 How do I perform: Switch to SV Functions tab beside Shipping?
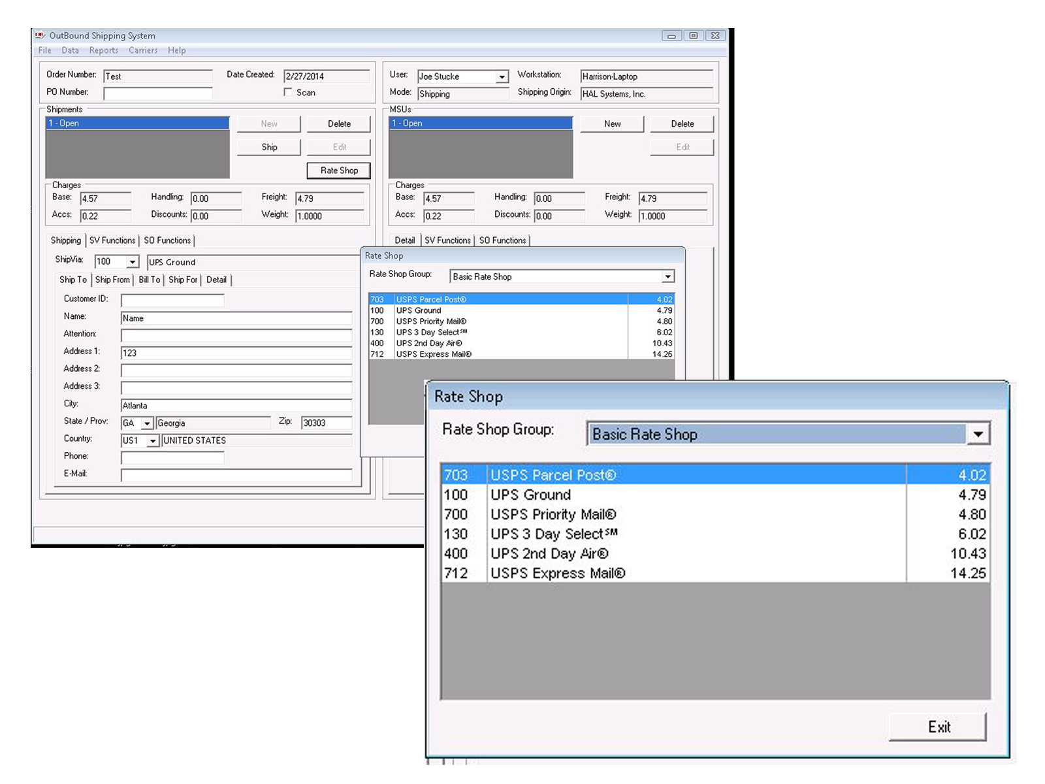point(112,240)
